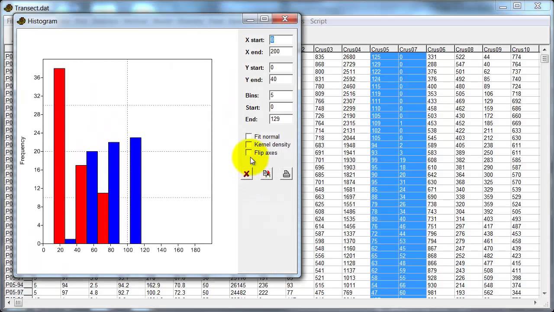The image size is (554, 312).
Task: Click cell 100.2 in row P05-97
Action: tap(159, 292)
